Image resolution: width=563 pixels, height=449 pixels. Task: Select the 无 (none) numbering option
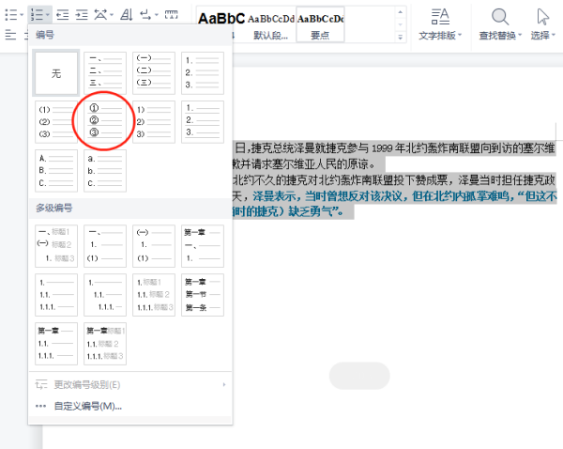pos(56,73)
